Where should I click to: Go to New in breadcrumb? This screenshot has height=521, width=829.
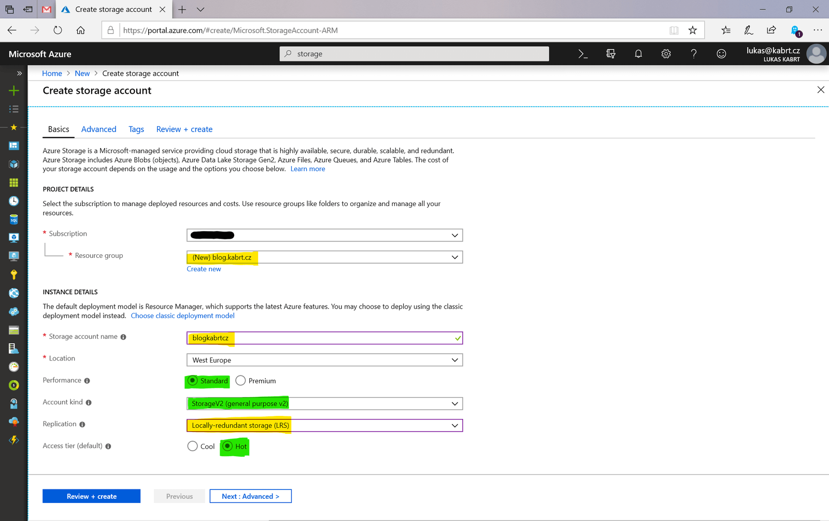coord(82,74)
